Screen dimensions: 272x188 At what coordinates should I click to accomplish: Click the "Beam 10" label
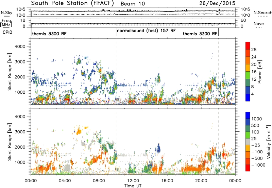click(x=133, y=4)
